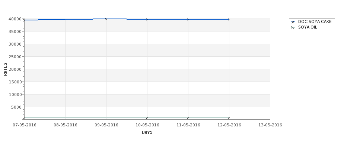Select SOYA OIL point at 11-05-2016
Viewport: 363px width, 159px height.
[188, 118]
